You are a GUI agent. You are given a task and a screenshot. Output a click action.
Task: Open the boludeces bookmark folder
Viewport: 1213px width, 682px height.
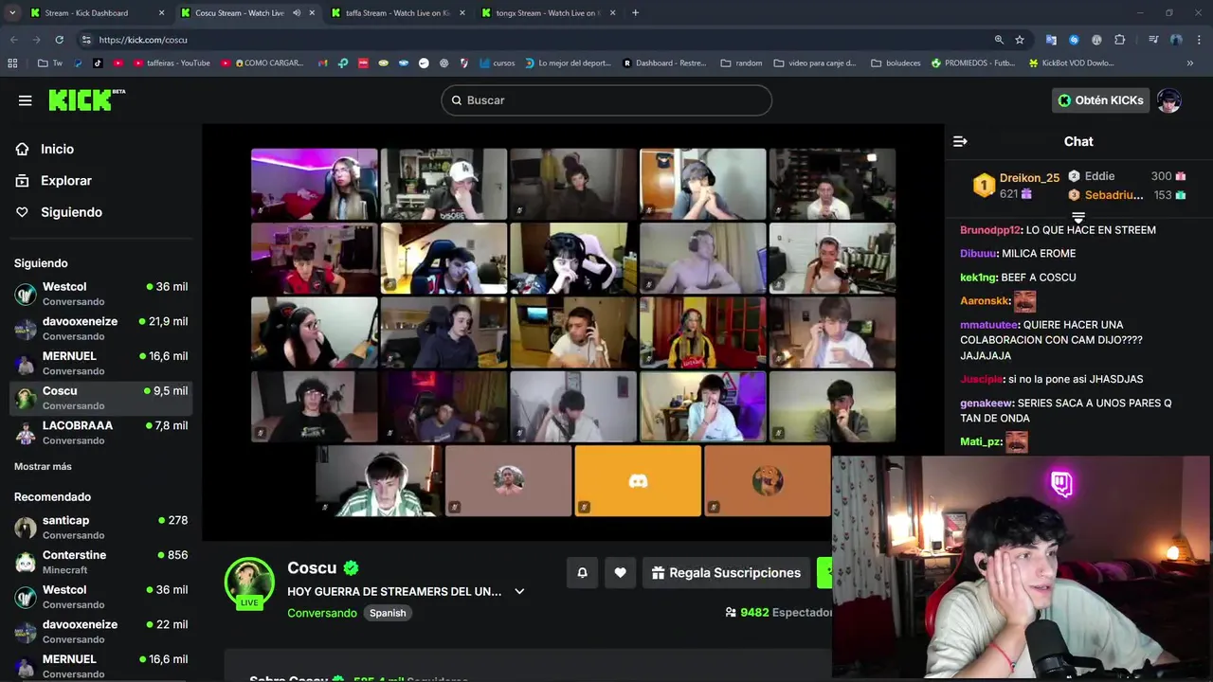[x=896, y=63]
